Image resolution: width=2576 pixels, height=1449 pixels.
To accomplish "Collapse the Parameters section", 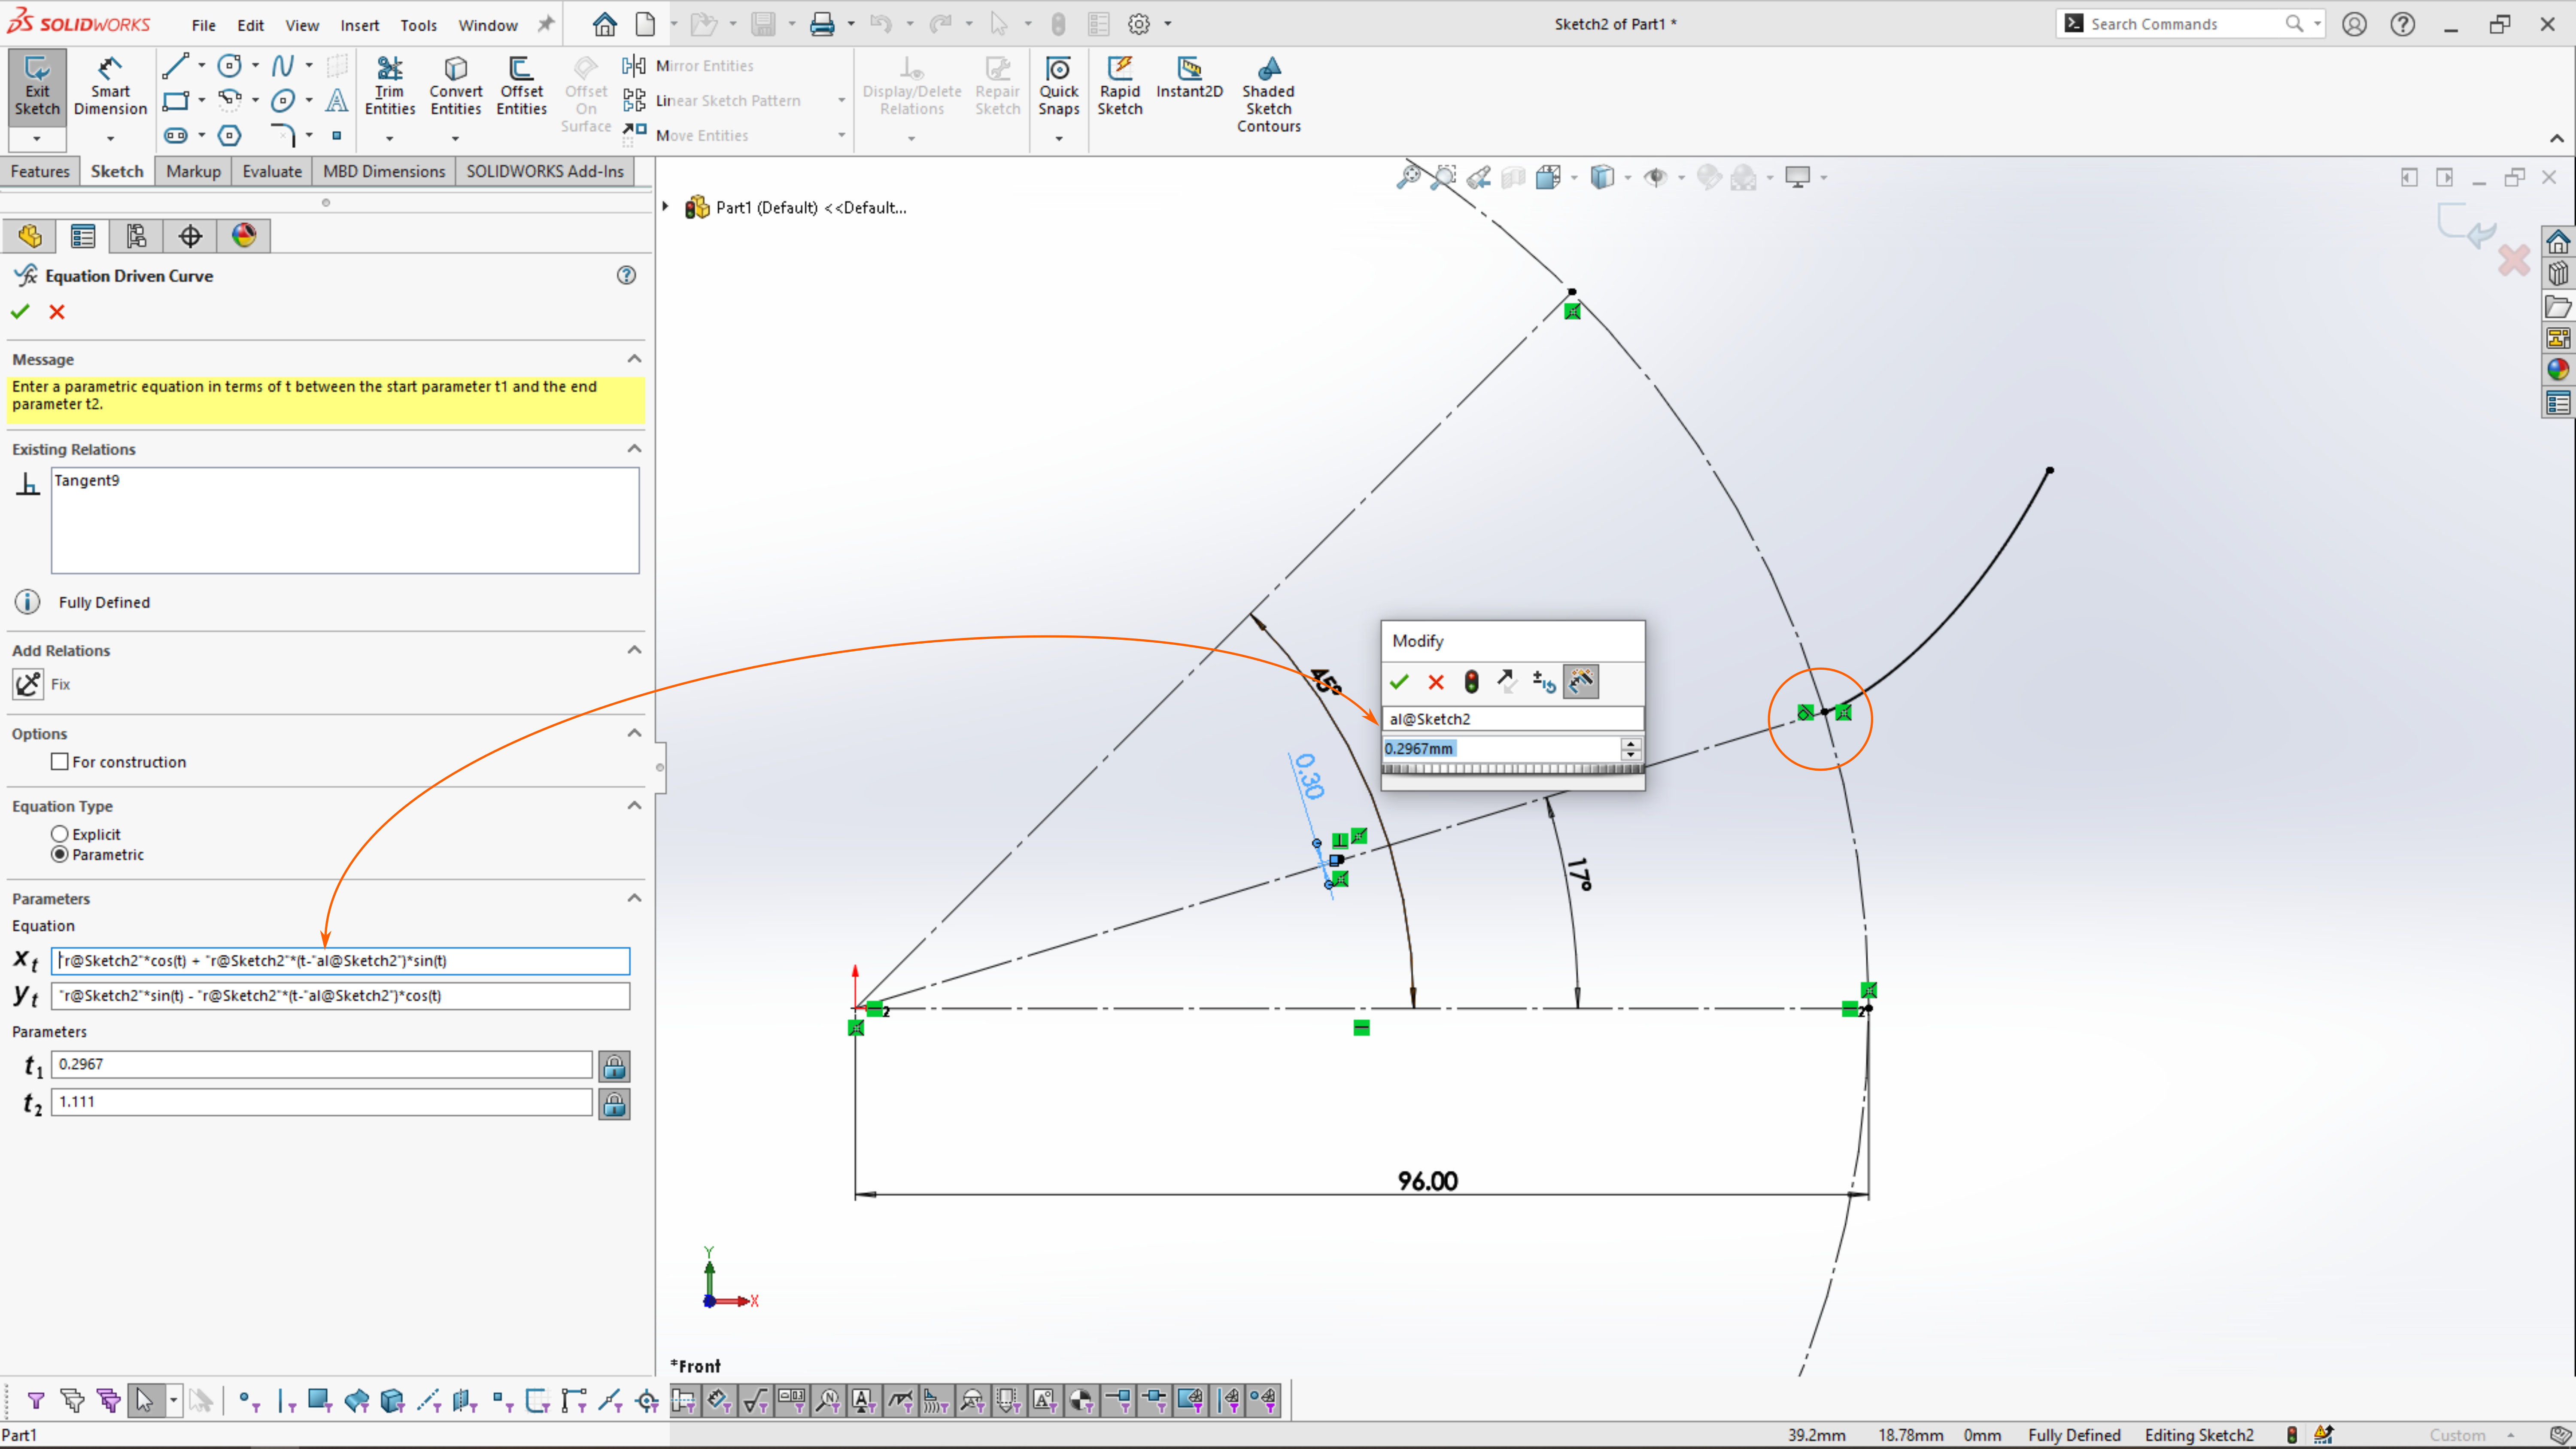I will [x=634, y=898].
